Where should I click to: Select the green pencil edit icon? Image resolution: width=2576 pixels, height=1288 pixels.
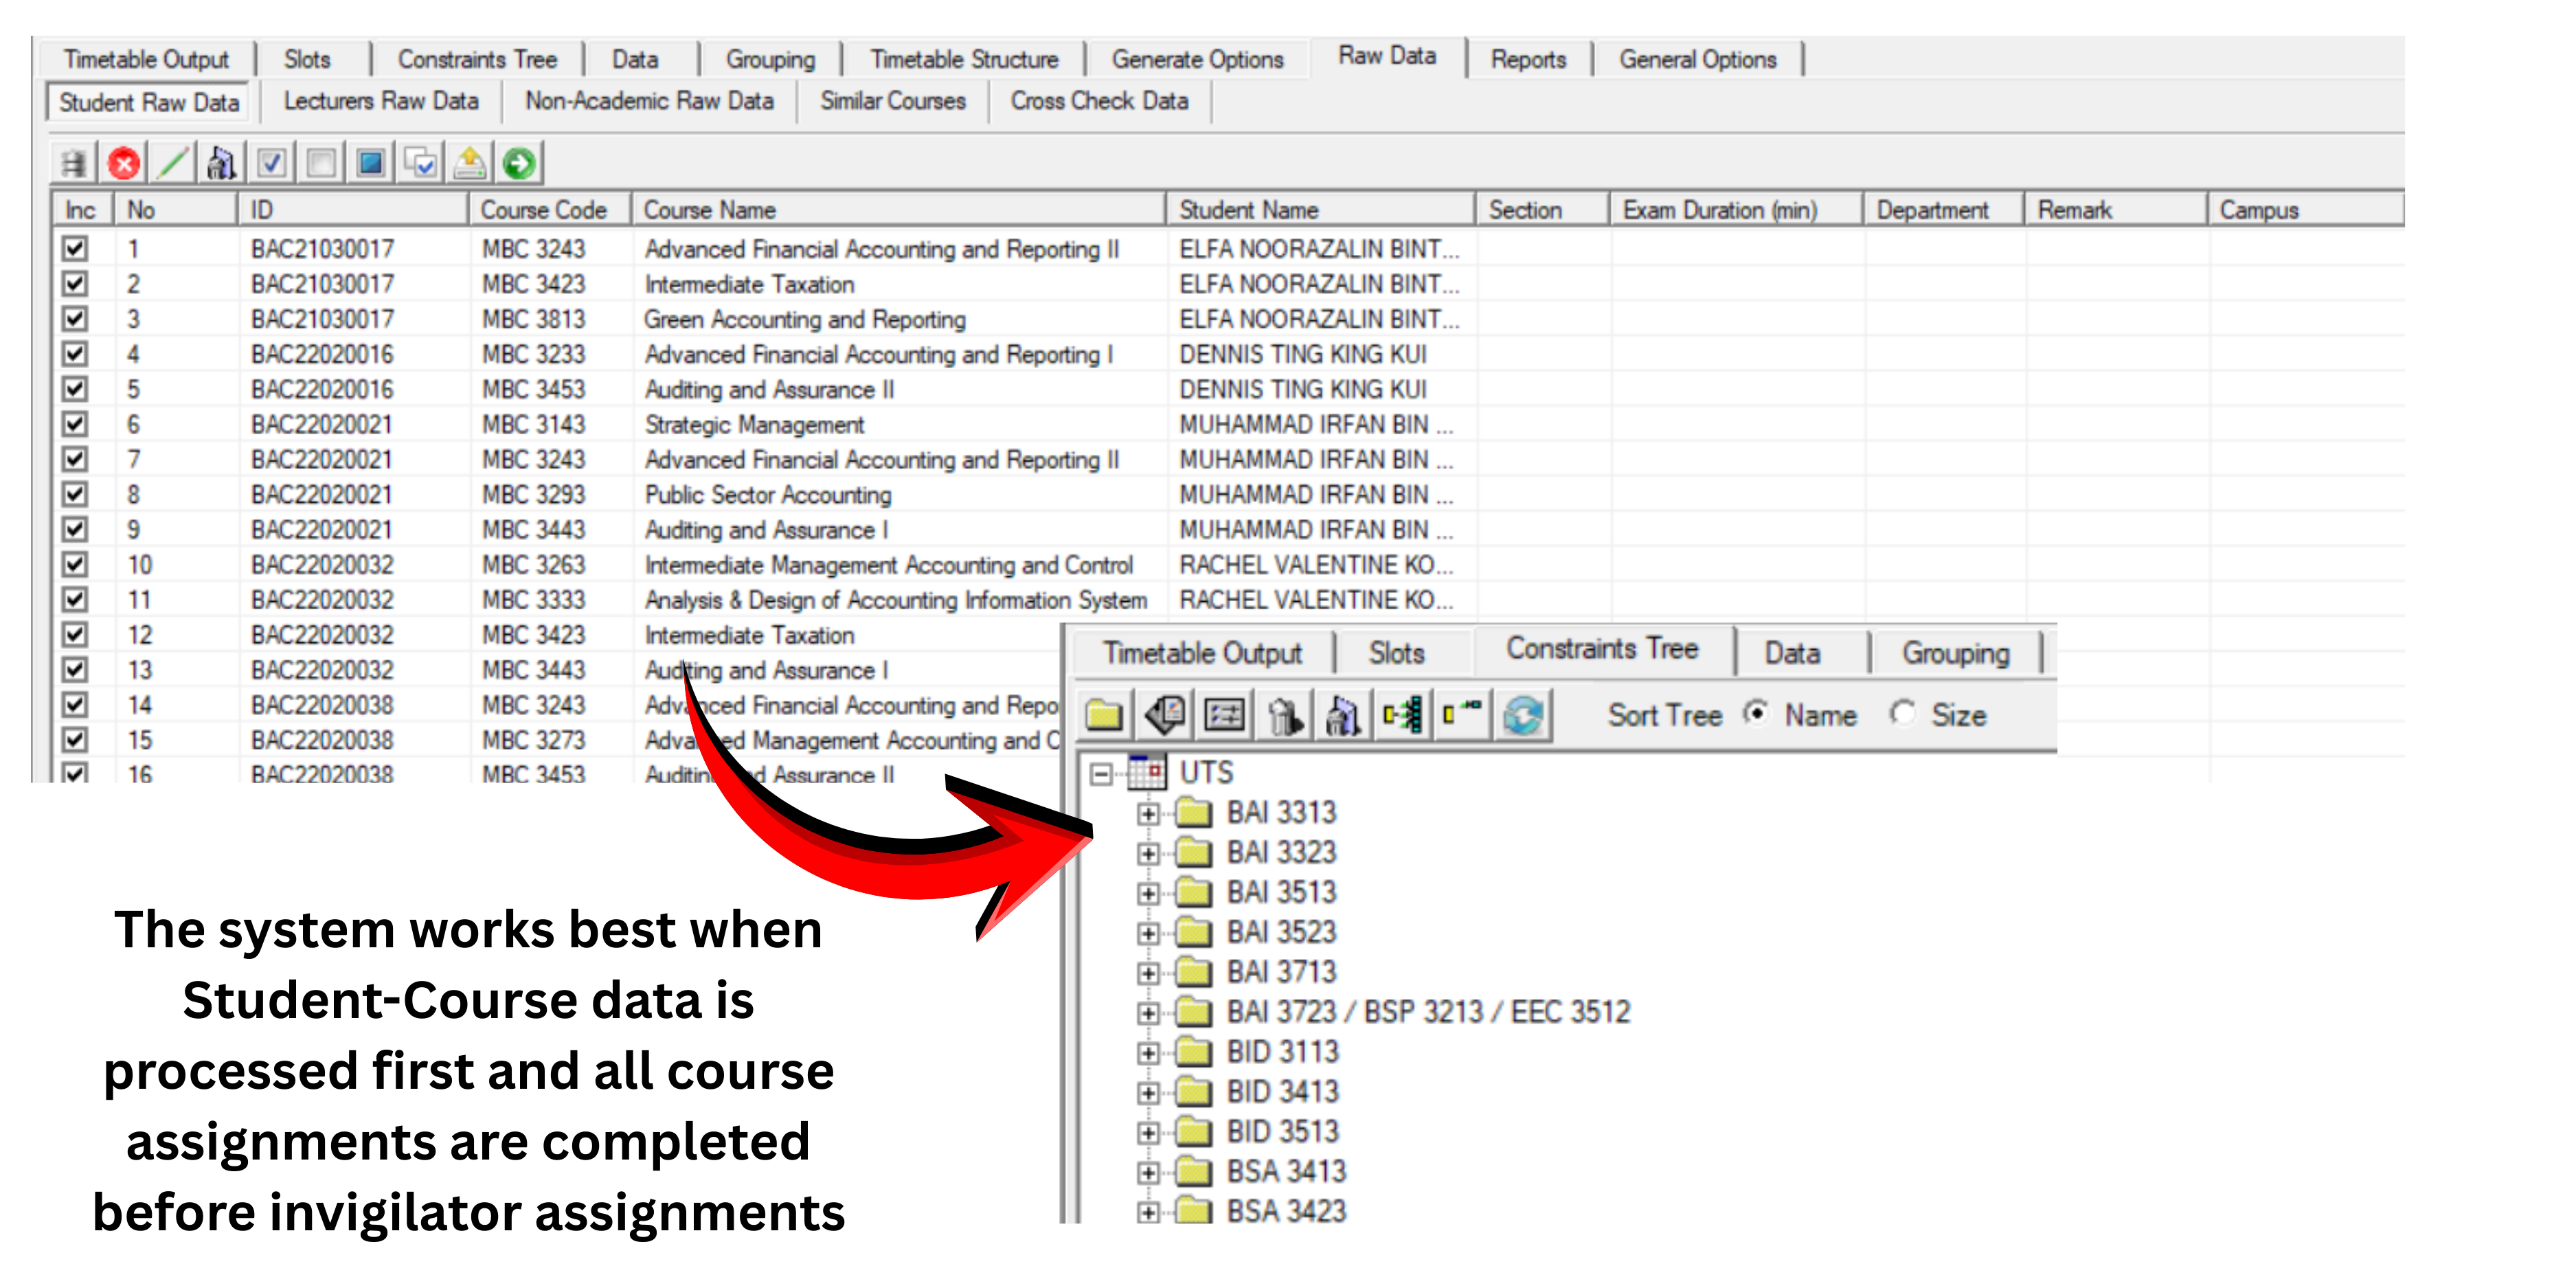coord(173,163)
